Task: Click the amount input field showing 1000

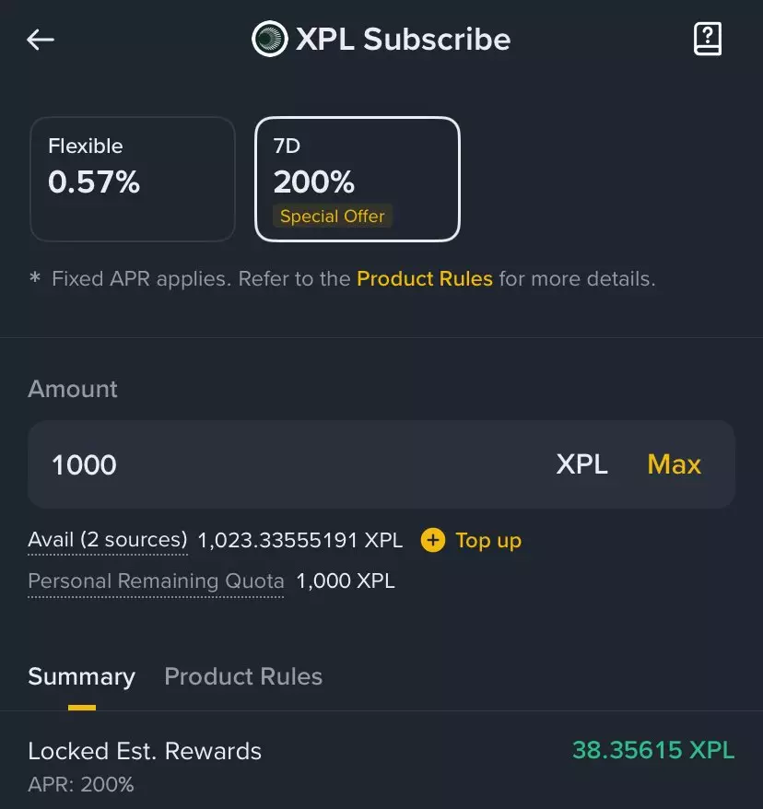Action: [276, 464]
